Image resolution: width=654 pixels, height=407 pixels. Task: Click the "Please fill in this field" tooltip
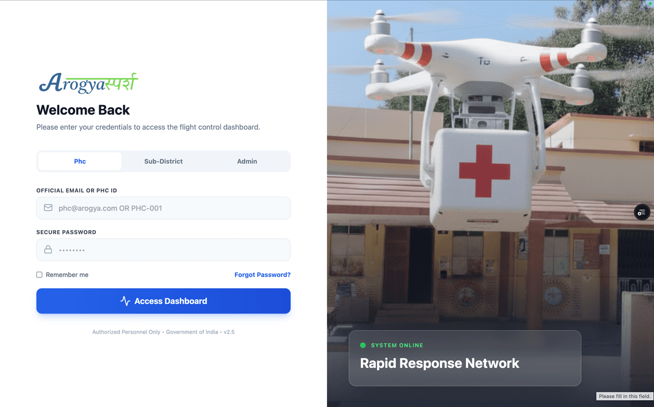[x=625, y=396]
